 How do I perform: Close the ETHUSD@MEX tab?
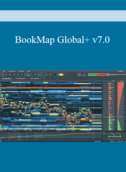[x=12, y=79]
